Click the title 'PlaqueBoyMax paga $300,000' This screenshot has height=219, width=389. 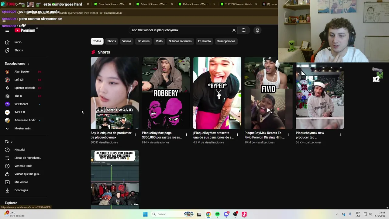click(162, 135)
